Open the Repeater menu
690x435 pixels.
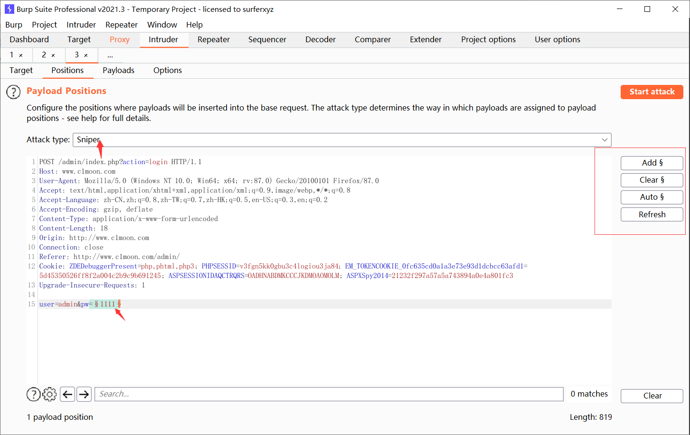coord(122,25)
